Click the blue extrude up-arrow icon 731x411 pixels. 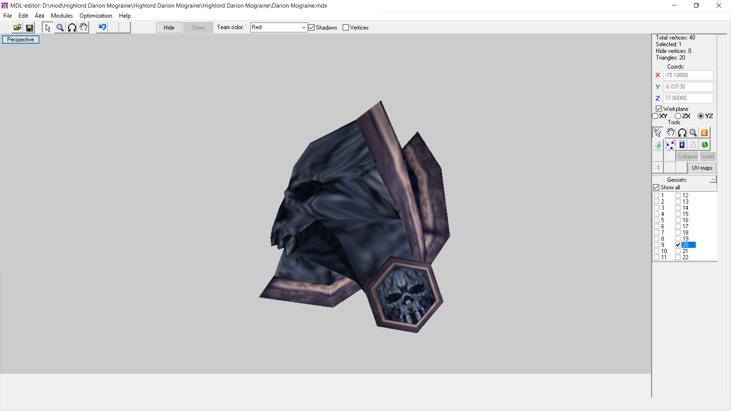682,145
